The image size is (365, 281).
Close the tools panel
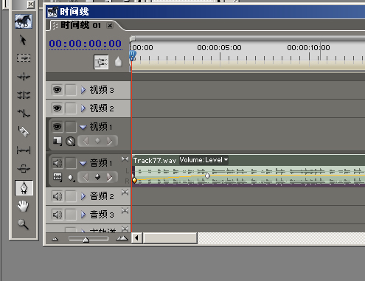(x=30, y=4)
